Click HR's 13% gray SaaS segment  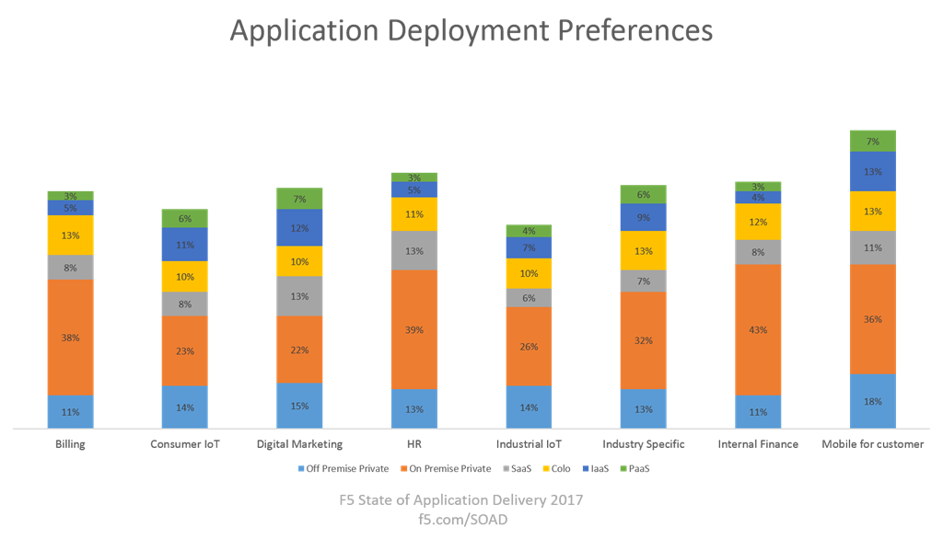(414, 250)
